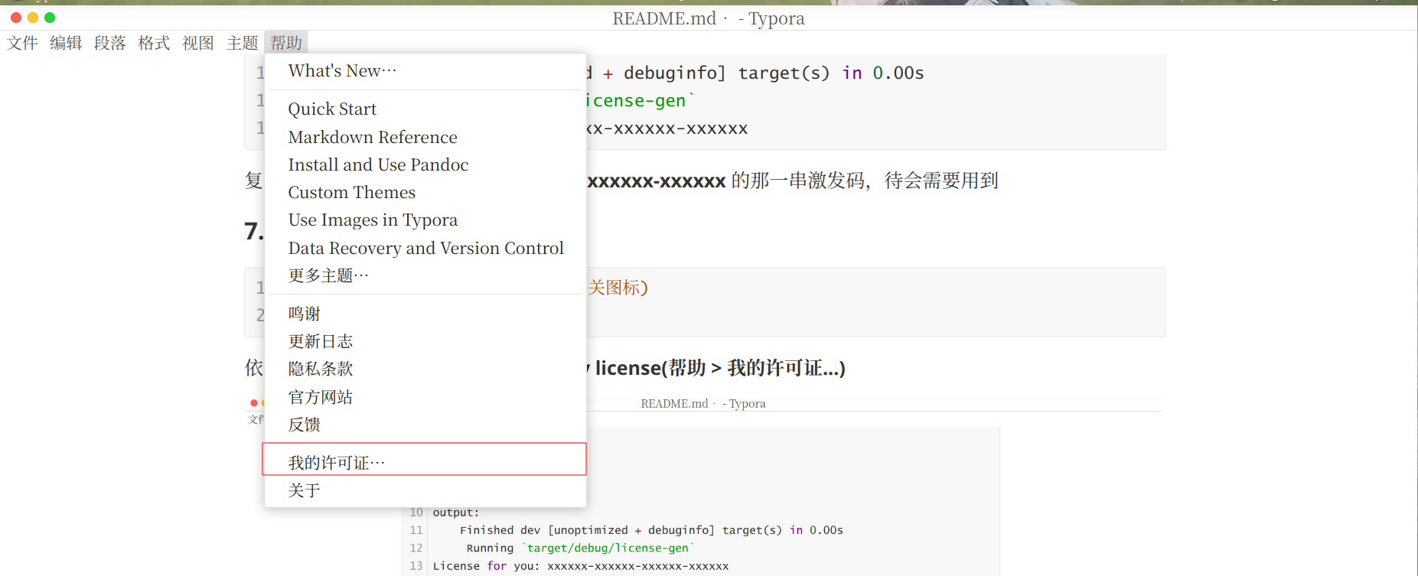Choose Data Recovery and Version Control
This screenshot has width=1418, height=576.
pos(425,249)
